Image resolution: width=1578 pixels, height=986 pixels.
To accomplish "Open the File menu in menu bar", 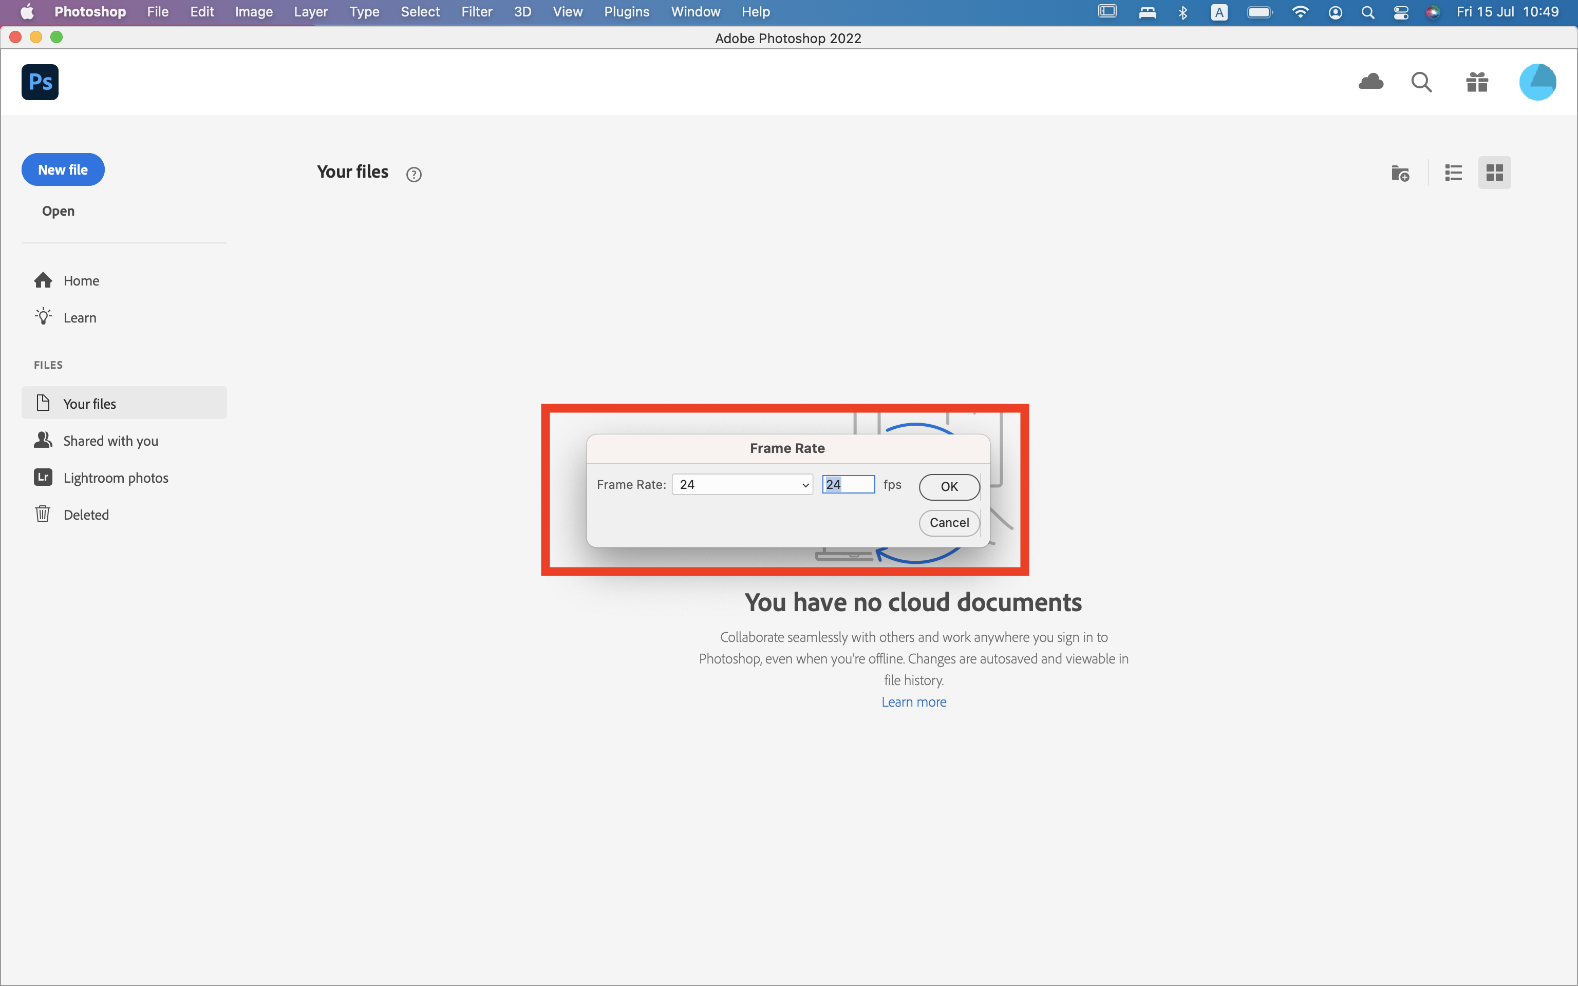I will pos(157,12).
